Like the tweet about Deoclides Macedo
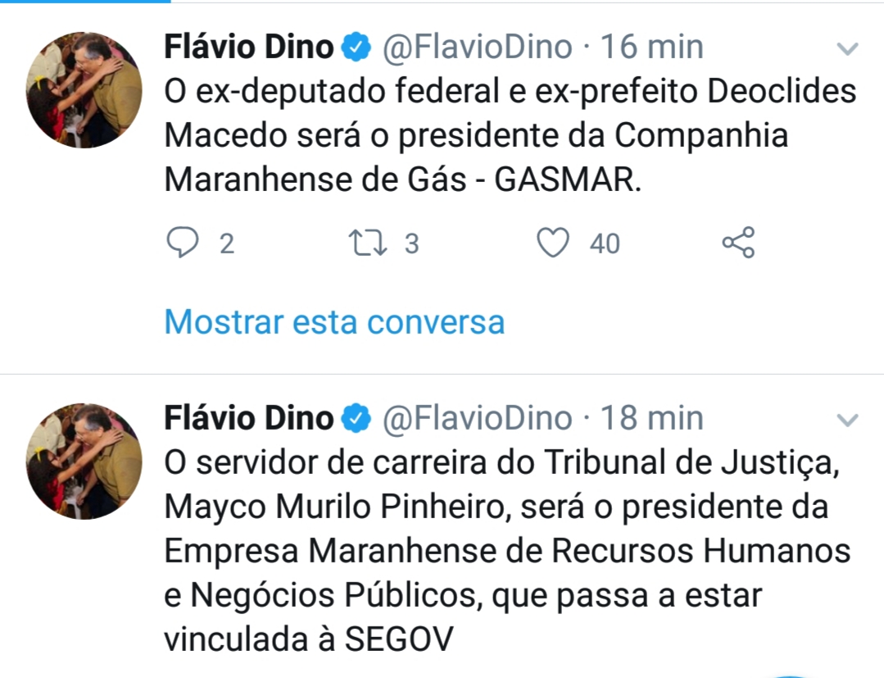This screenshot has width=884, height=678. coord(553,243)
